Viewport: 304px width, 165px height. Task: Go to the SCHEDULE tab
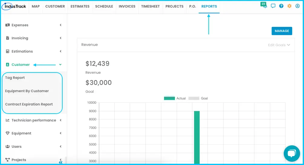point(104,6)
